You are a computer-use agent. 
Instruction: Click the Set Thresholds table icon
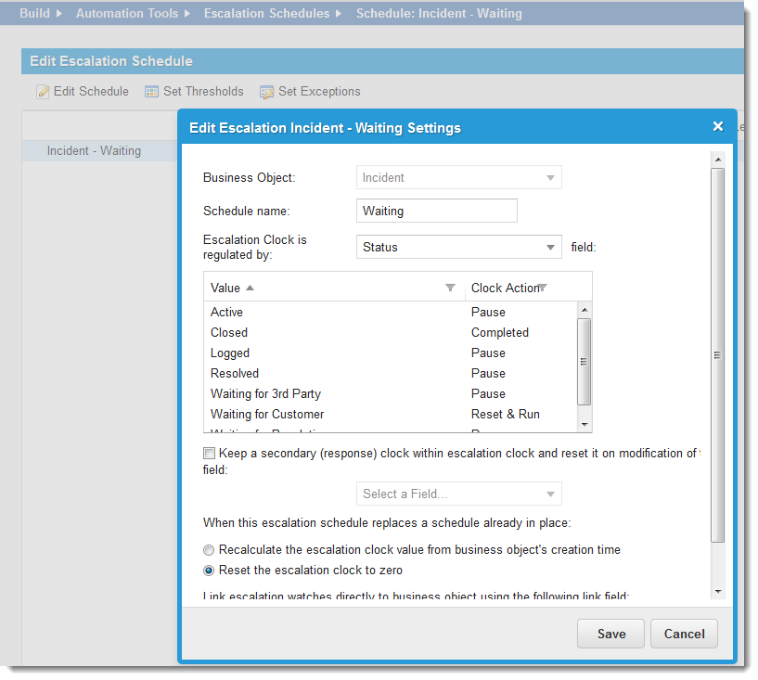tap(152, 92)
